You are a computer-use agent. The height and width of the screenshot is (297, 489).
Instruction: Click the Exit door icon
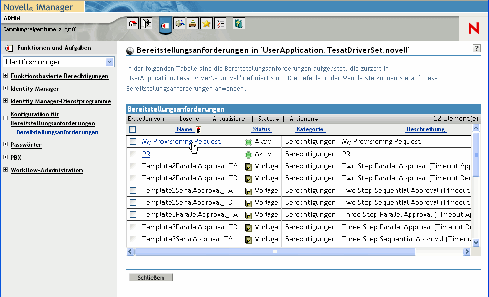click(146, 23)
